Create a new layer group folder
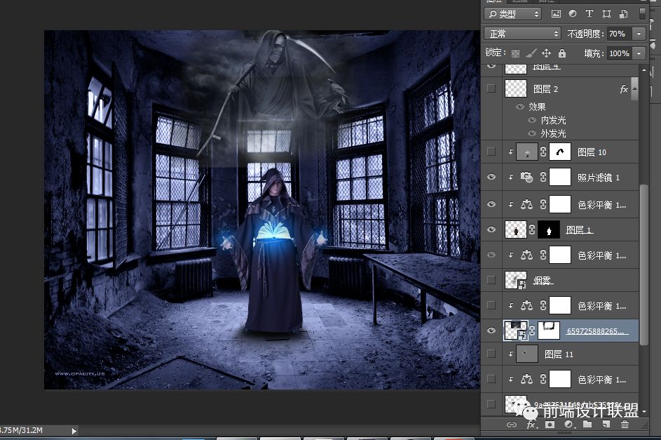Viewport: 661px width, 440px height. pos(587,425)
